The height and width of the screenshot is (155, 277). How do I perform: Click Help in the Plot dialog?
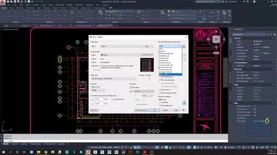click(x=176, y=110)
